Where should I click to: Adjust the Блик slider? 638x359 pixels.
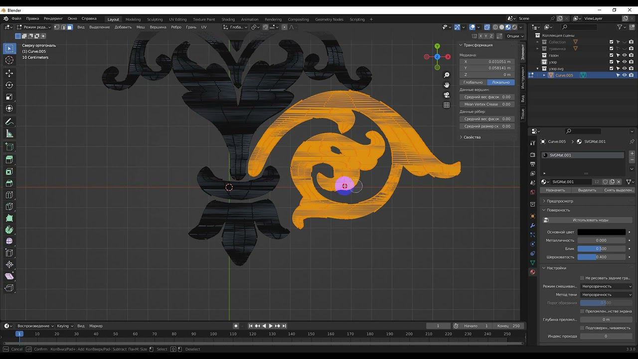pos(602,248)
